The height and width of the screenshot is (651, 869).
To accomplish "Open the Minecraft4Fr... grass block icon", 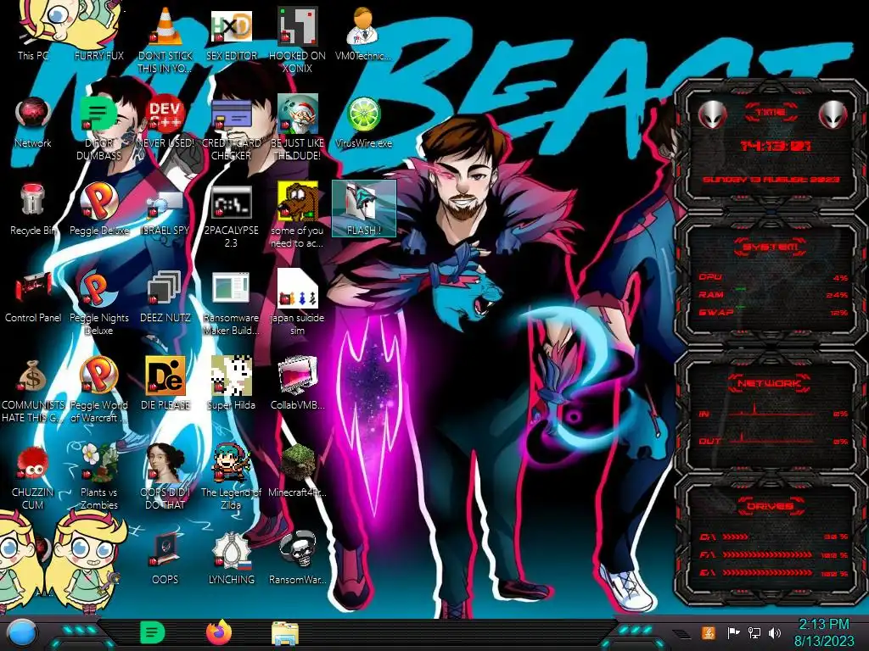I will tap(298, 471).
